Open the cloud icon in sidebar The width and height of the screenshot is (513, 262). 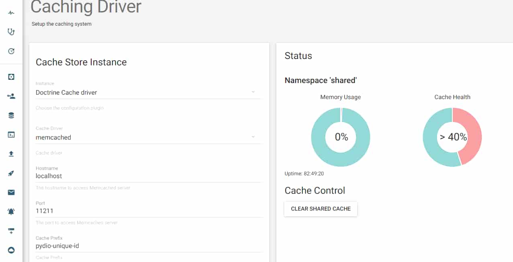tap(11, 250)
